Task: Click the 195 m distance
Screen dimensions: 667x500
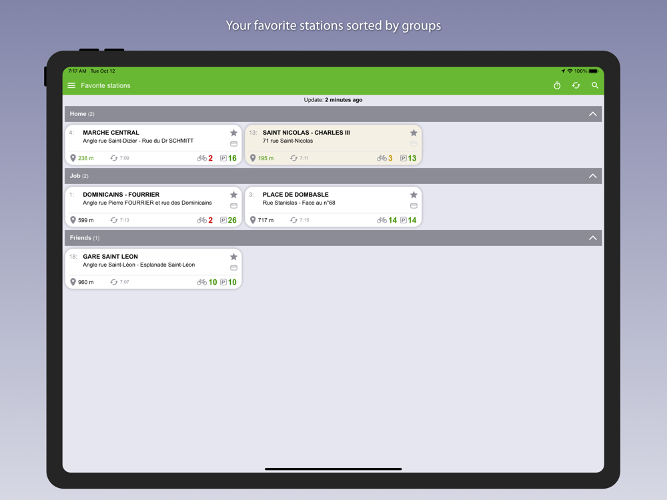Action: pos(266,158)
